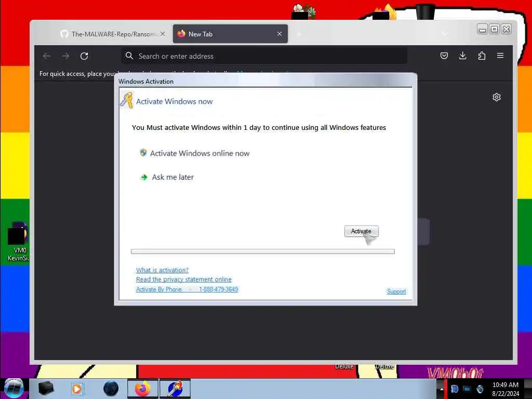Open the black folder taskbar icon
532x399 pixels.
click(x=46, y=389)
